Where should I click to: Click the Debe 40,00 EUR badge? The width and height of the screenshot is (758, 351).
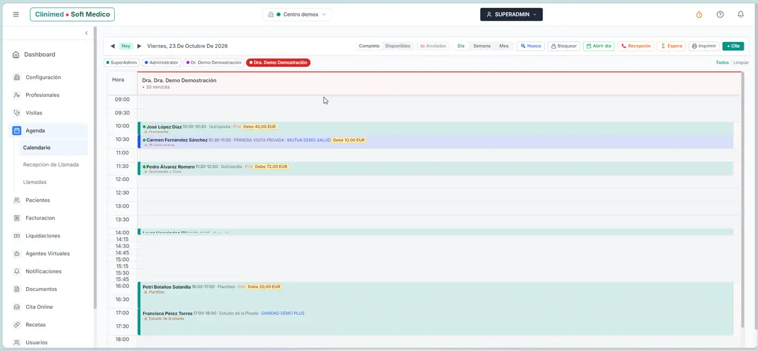[259, 127]
